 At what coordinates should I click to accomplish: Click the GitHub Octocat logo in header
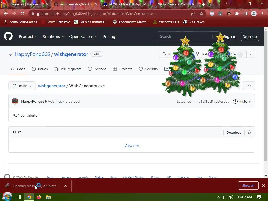point(8,36)
